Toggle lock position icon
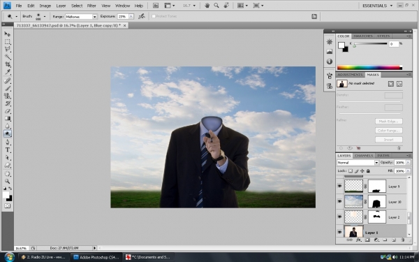The height and width of the screenshot is (262, 419). pyautogui.click(x=362, y=171)
